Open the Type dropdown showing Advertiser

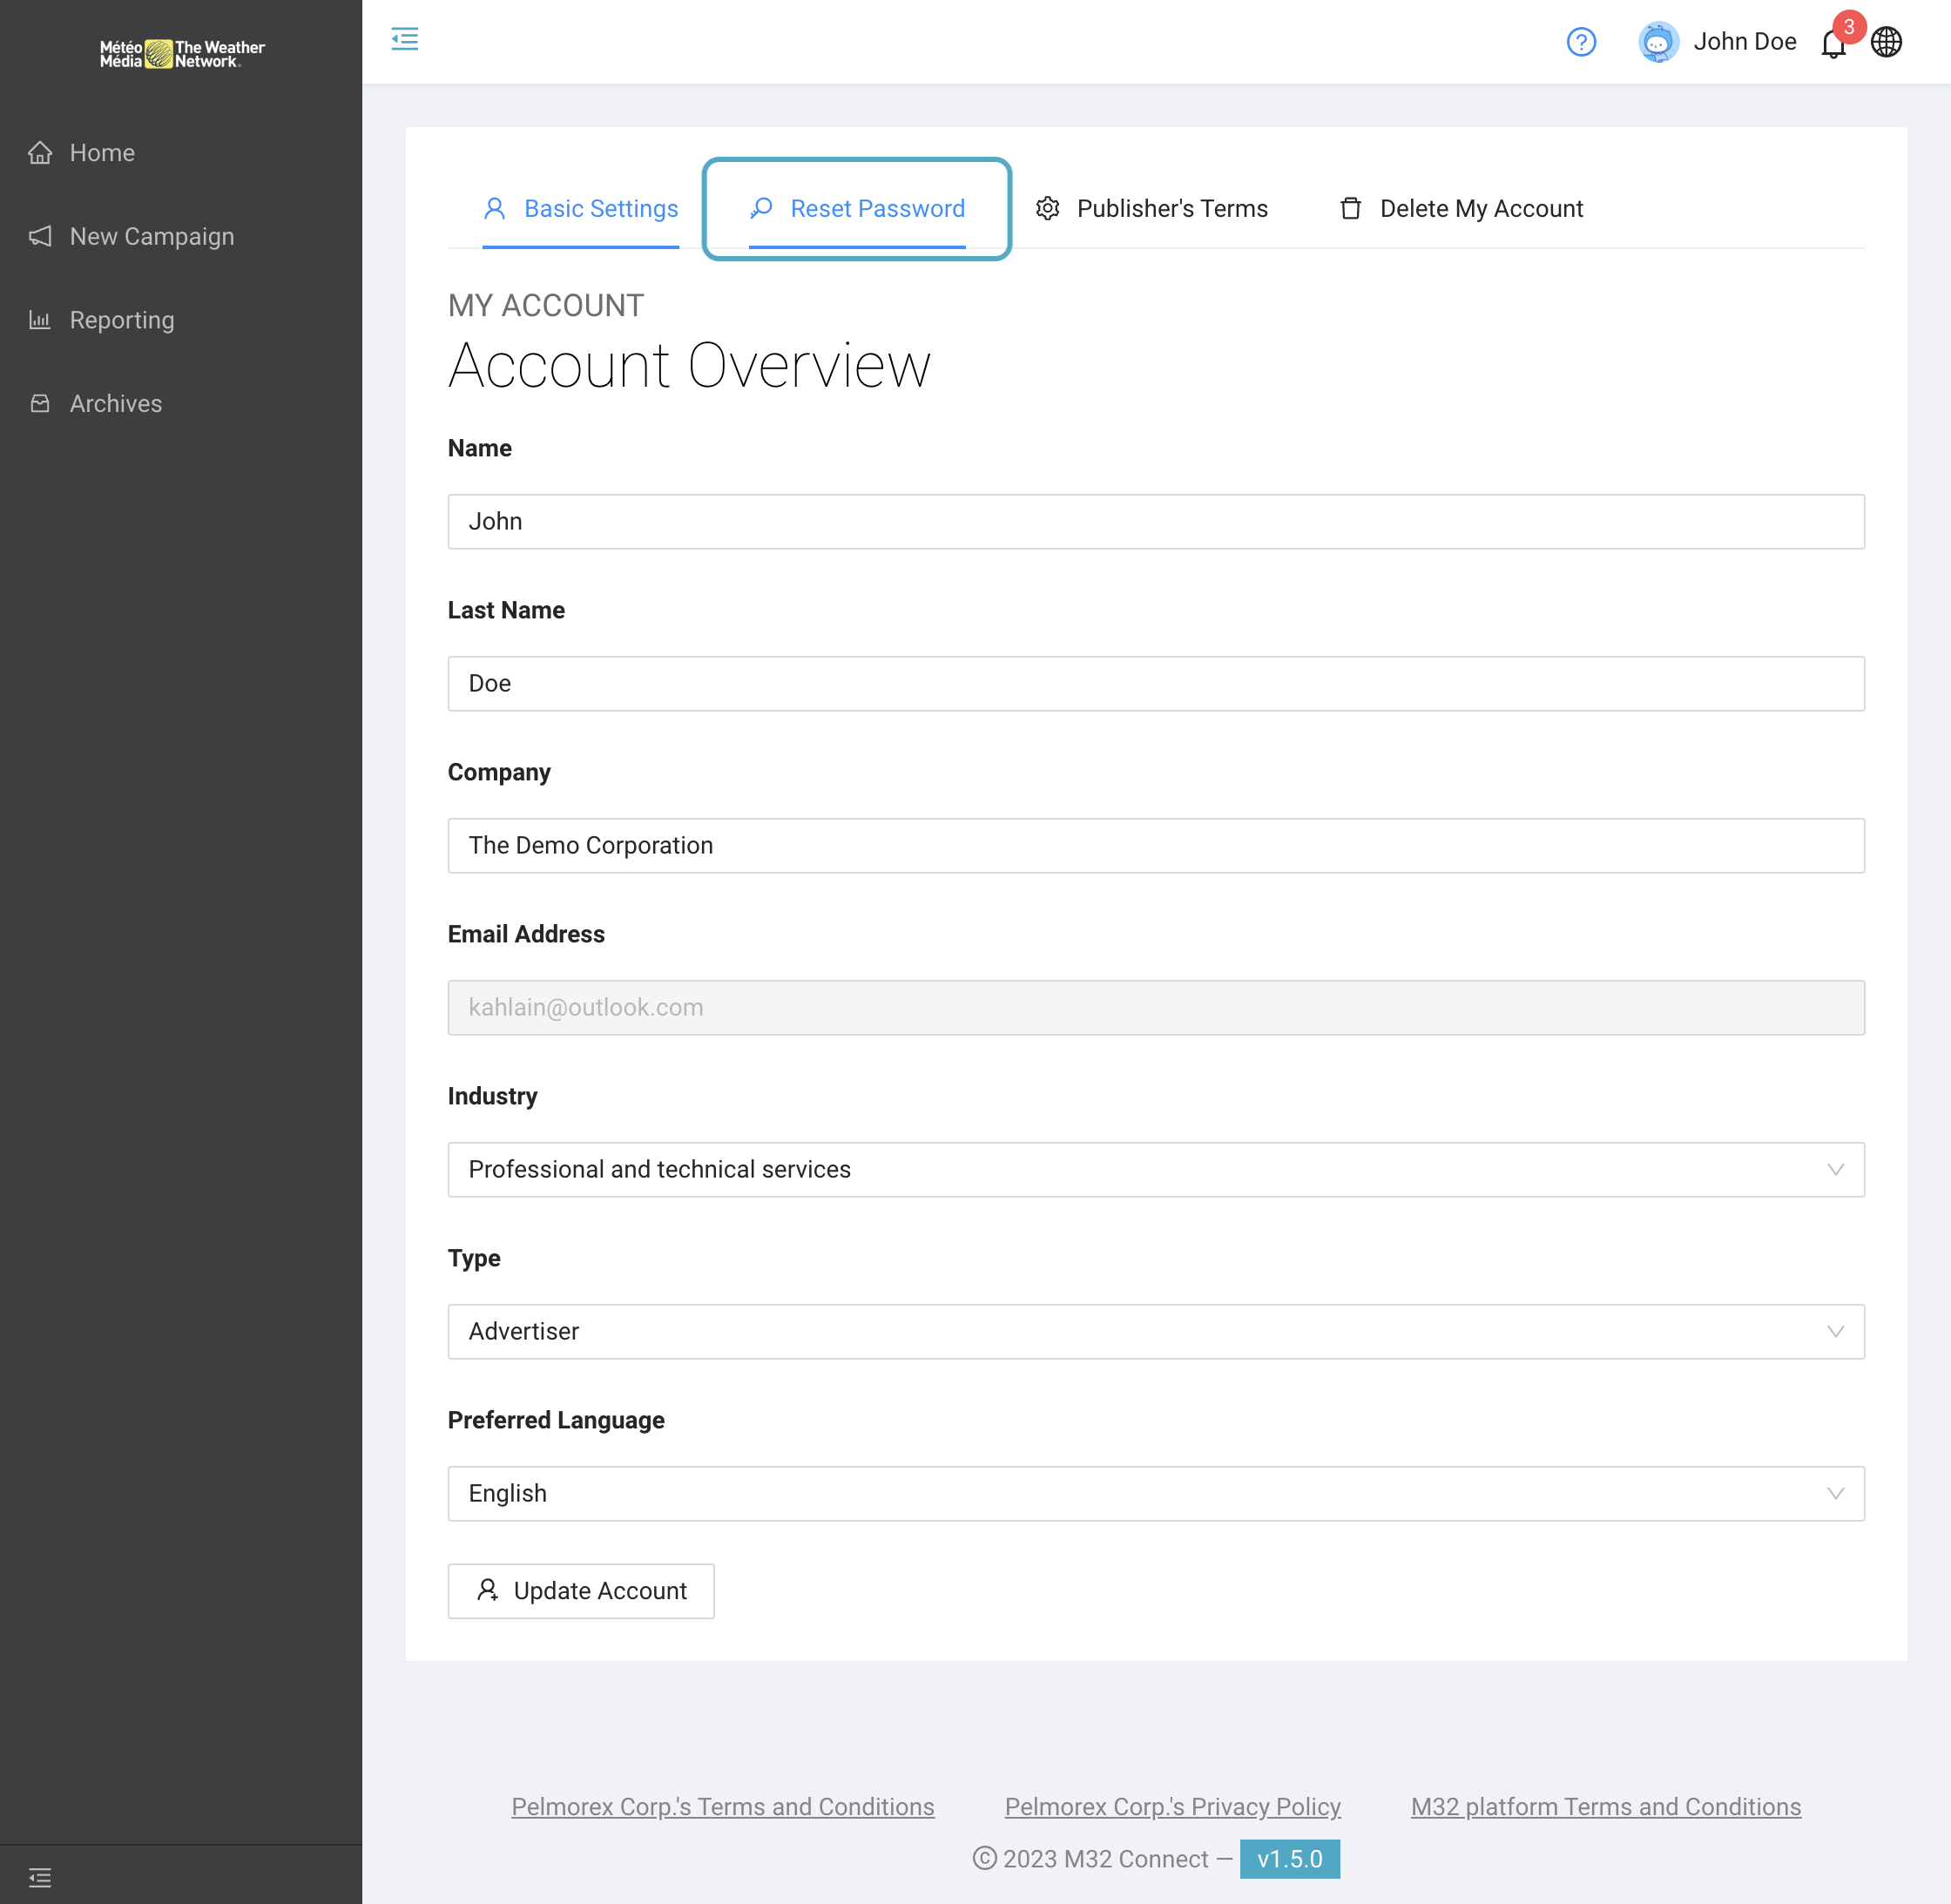[x=1156, y=1331]
